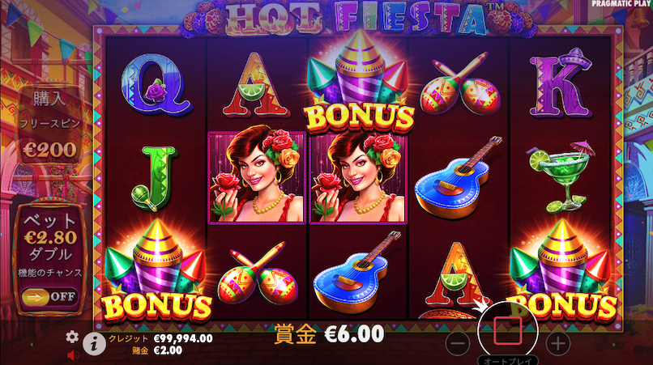Click the bottom right BONUS fireworks symbol
Screen dimensions: 653x365
561,271
